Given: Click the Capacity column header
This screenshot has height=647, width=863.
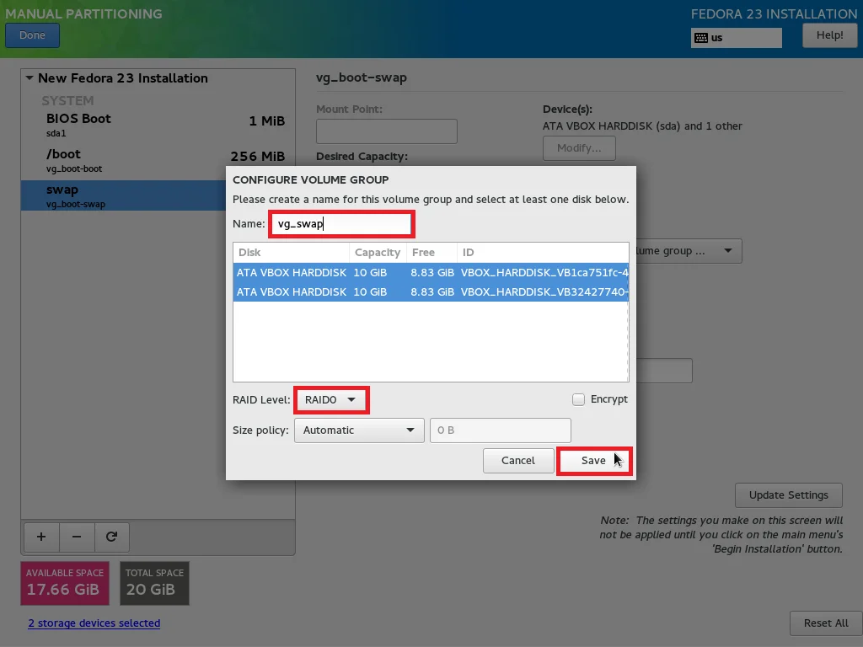Looking at the screenshot, I should coord(378,253).
